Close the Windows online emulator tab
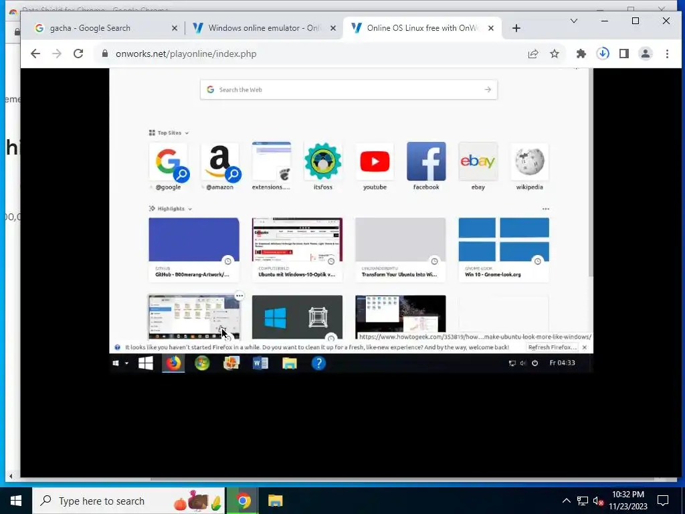 (x=333, y=28)
